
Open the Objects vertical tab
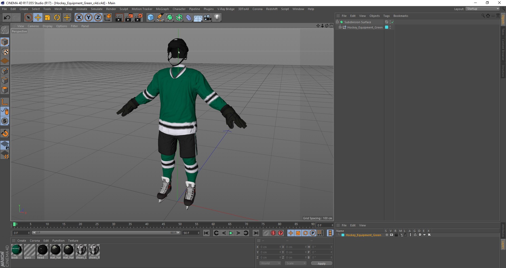tap(503, 20)
